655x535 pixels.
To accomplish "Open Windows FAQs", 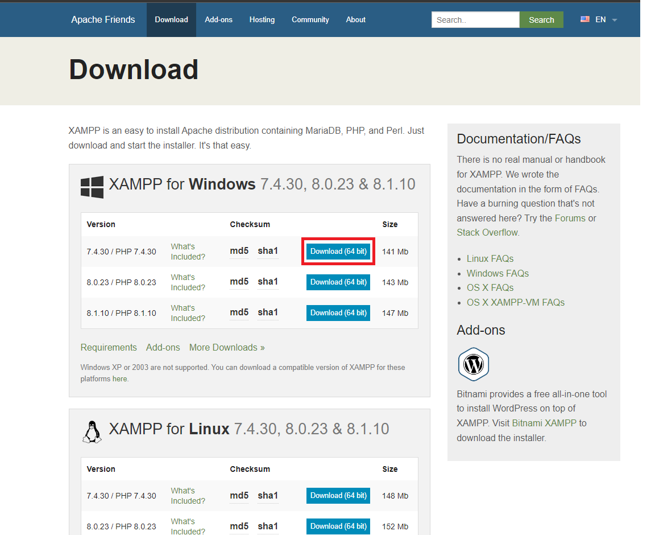I will (498, 274).
